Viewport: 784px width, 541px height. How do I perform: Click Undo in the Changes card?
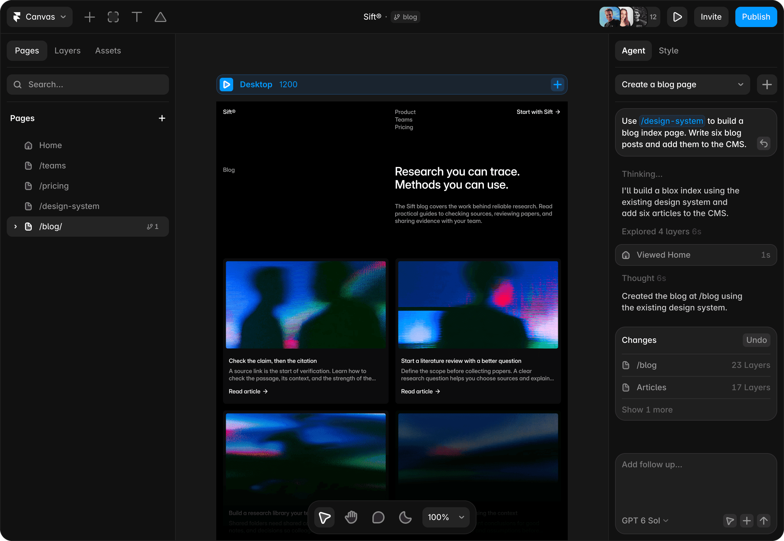tap(756, 340)
